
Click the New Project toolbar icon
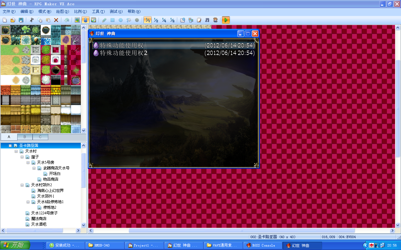click(x=5, y=20)
